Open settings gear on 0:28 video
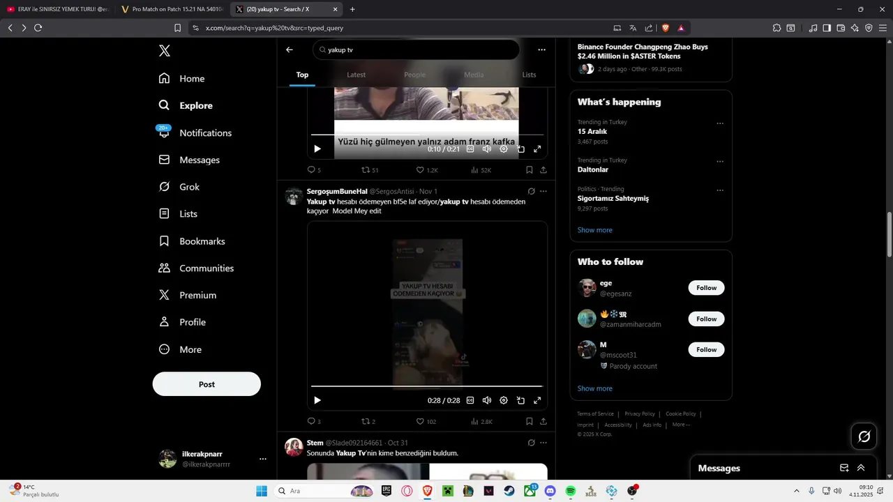 coord(504,400)
